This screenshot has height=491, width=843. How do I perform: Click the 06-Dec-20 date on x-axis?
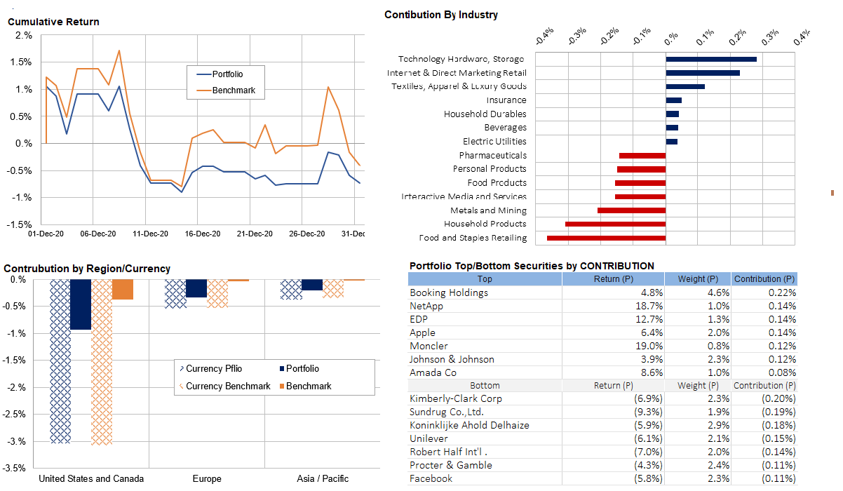click(98, 234)
